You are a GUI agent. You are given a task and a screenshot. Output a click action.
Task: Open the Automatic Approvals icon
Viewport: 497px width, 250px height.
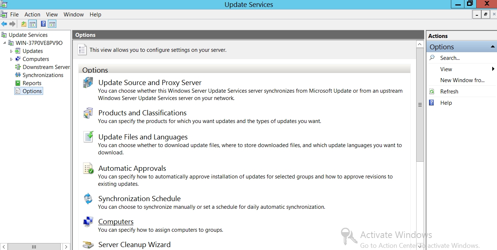(88, 168)
